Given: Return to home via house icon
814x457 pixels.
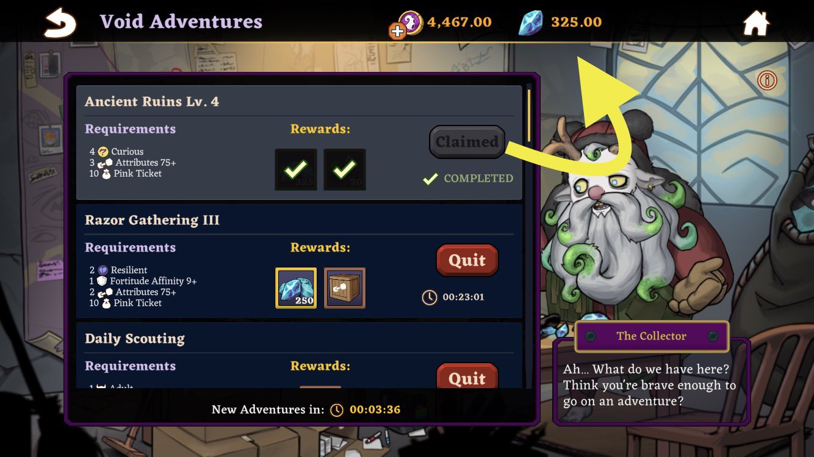Looking at the screenshot, I should 756,24.
